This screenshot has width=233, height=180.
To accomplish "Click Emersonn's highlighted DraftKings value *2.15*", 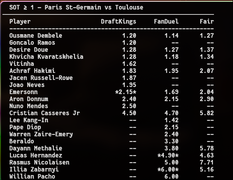I will click(126, 92).
